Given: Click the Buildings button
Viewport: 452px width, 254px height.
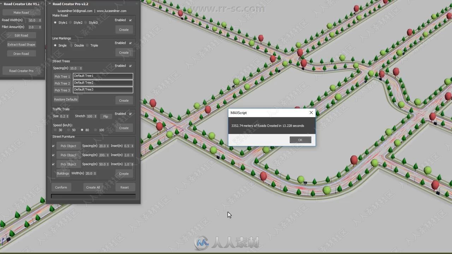Looking at the screenshot, I should pos(63,174).
